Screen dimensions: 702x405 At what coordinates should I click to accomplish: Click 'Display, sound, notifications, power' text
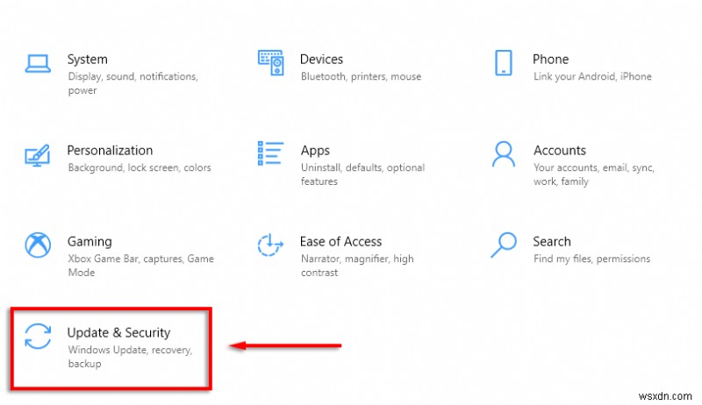pyautogui.click(x=133, y=83)
